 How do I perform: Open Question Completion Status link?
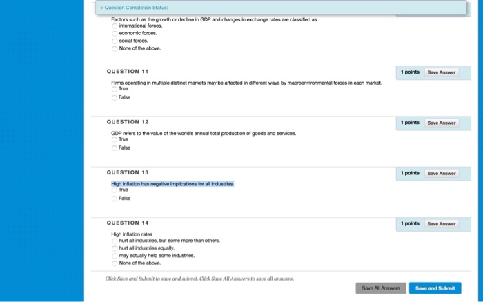click(136, 8)
